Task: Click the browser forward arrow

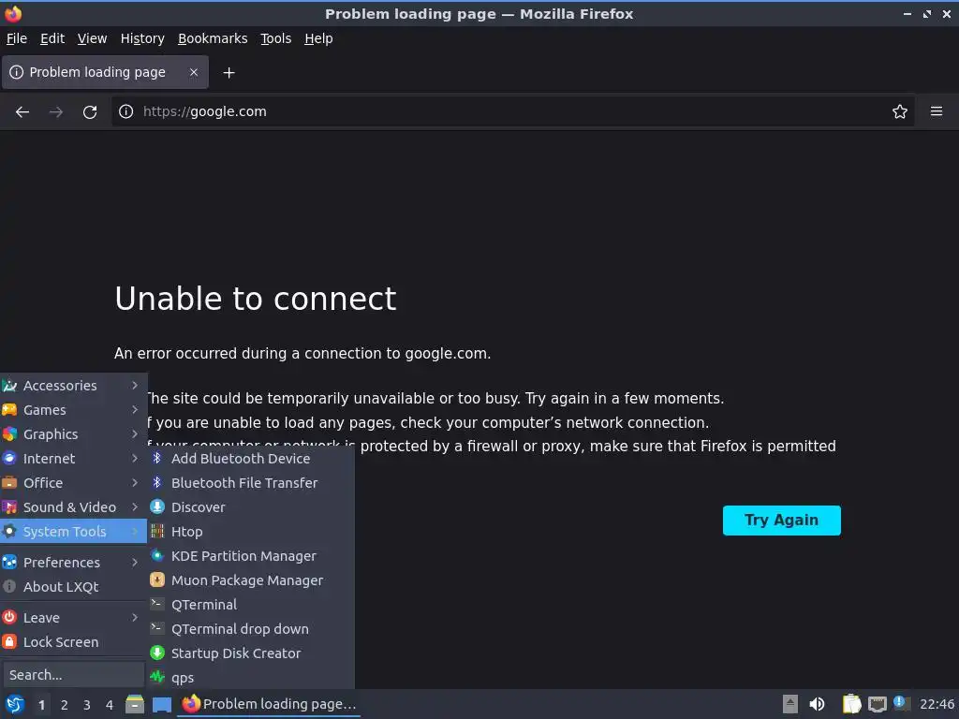Action: 56,112
